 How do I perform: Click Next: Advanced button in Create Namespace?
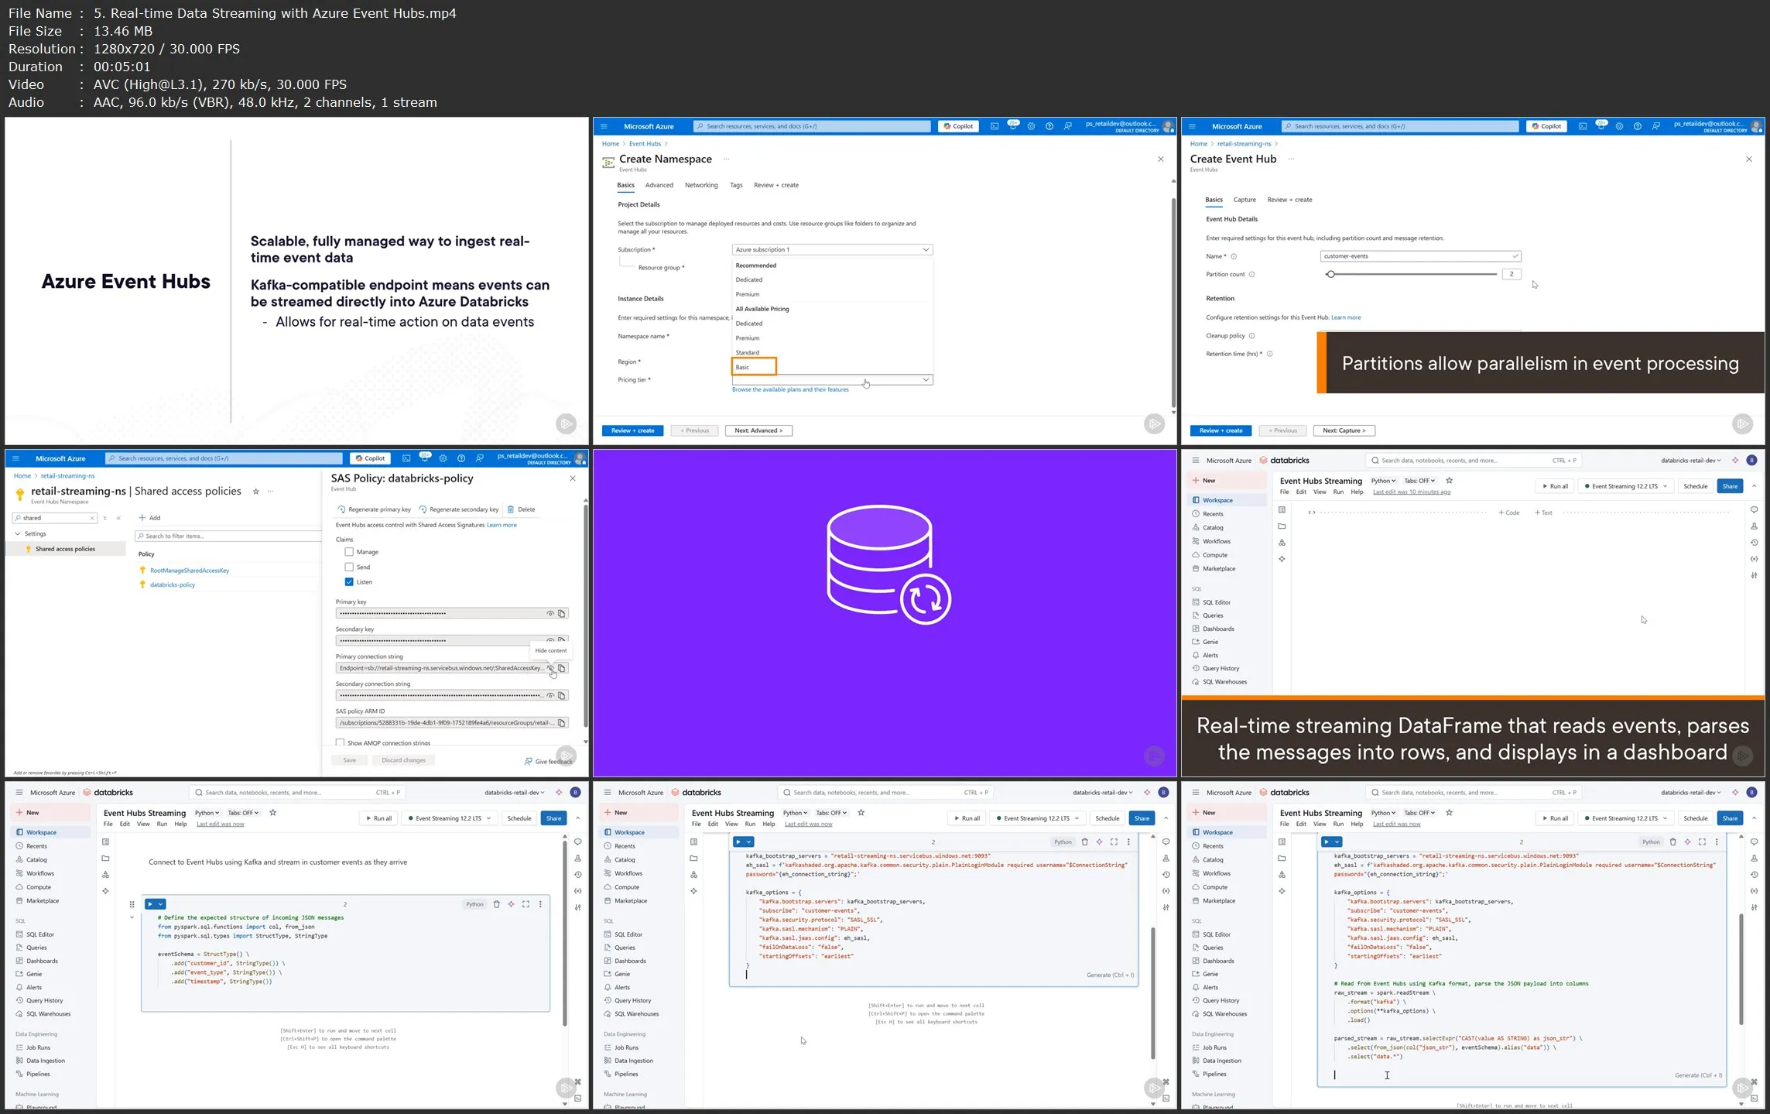[758, 431]
